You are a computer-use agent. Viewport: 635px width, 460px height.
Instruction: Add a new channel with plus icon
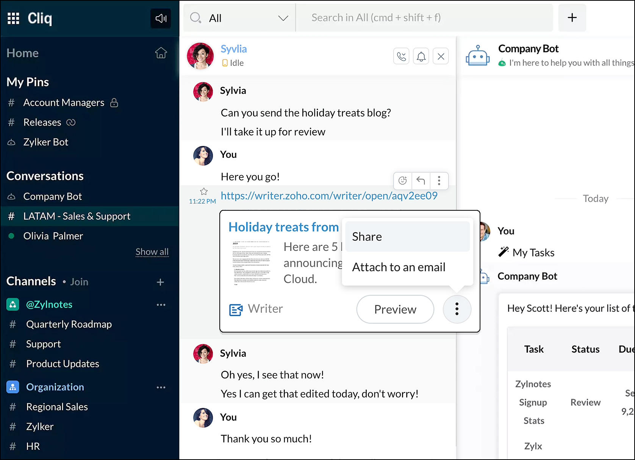click(160, 282)
